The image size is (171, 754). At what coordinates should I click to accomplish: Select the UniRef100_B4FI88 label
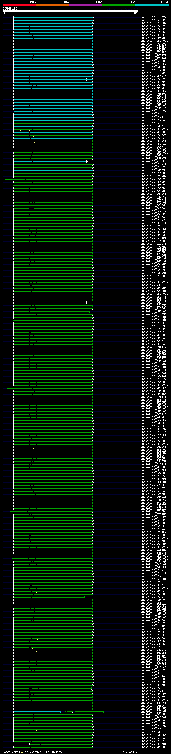153,67
